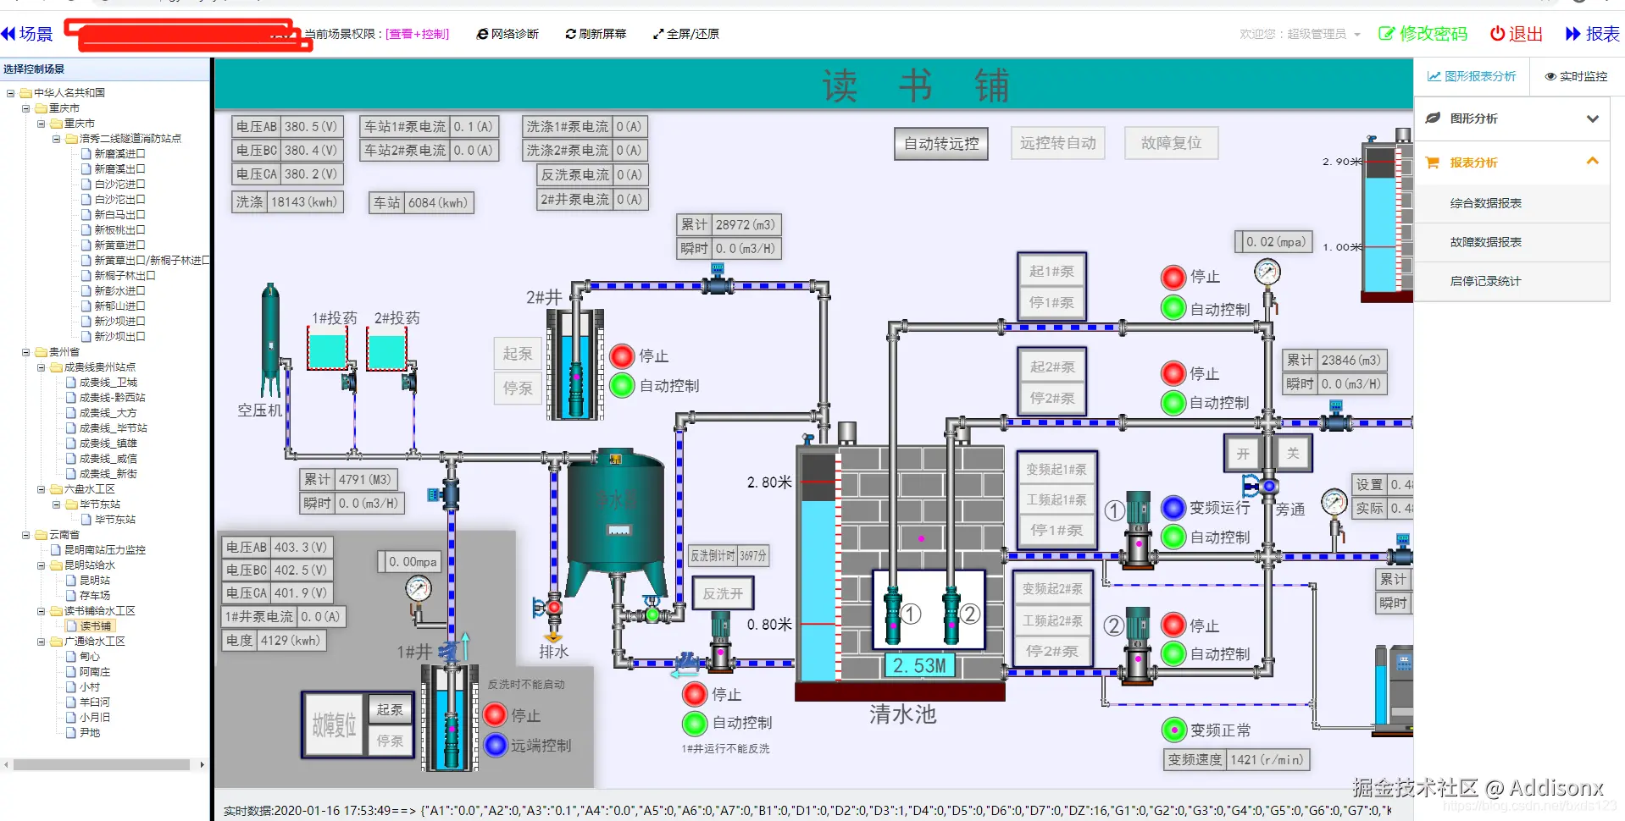Click horizontal scrollbar of scene tree

(x=102, y=764)
